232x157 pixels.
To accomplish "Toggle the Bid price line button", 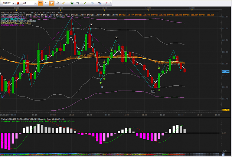I will pyautogui.click(x=40, y=3).
